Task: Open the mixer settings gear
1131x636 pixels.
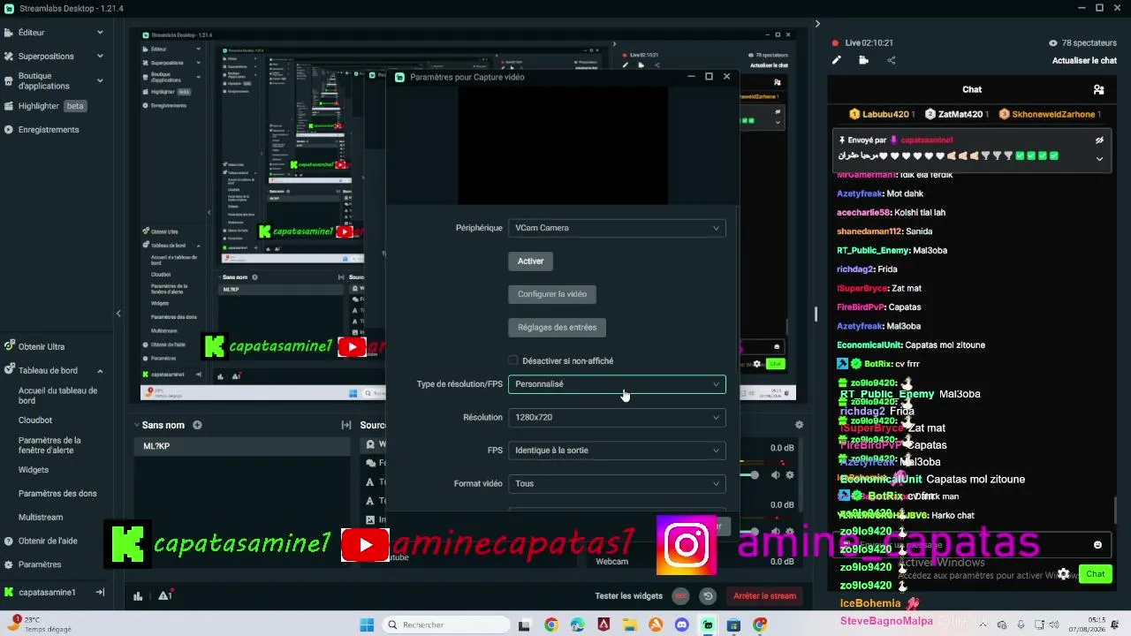Action: click(x=799, y=425)
